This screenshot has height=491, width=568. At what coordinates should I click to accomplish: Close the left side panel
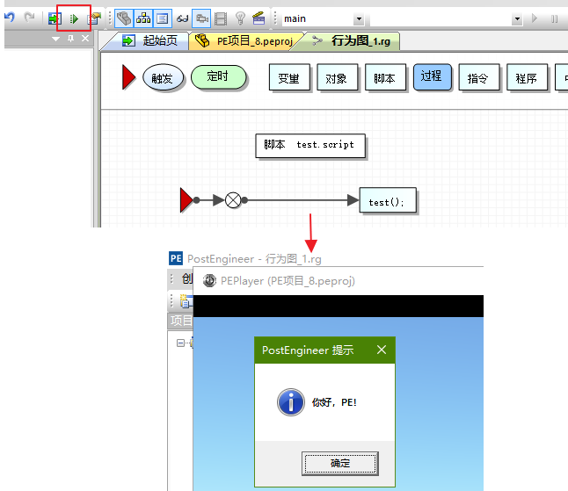click(x=85, y=39)
